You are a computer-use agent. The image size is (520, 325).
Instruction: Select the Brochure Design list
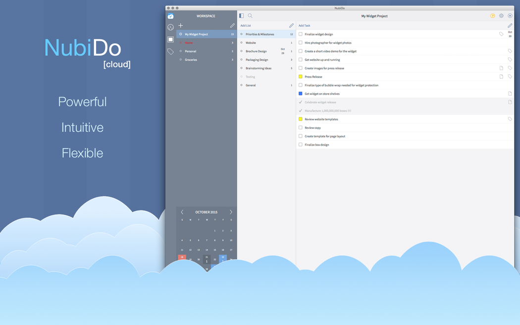click(x=256, y=52)
